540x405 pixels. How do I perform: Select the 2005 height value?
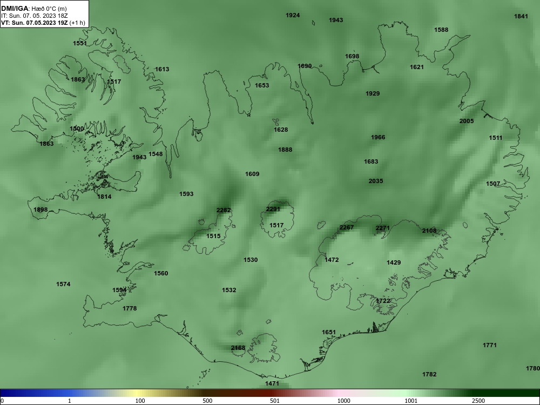467,121
